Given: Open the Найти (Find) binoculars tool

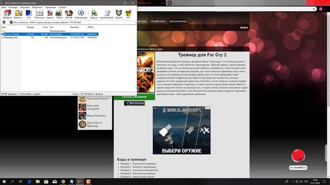Looking at the screenshot, I should pyautogui.click(x=59, y=14).
